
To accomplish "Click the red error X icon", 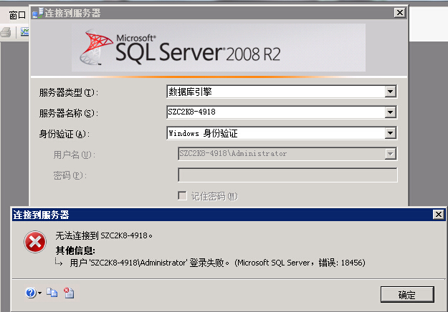I will coord(35,243).
